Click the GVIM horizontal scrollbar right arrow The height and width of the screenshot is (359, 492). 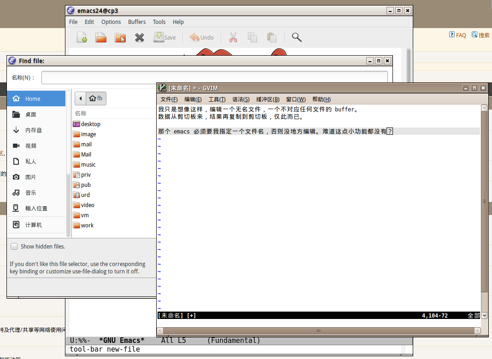pyautogui.click(x=477, y=330)
